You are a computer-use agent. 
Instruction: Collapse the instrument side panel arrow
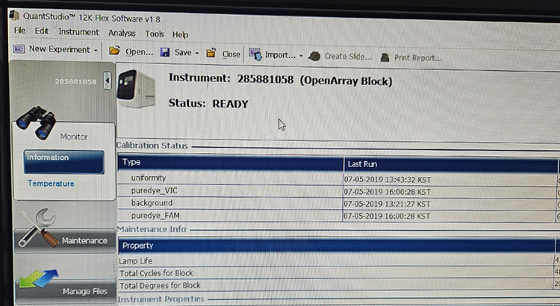tap(108, 79)
